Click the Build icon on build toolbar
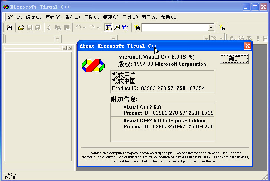The width and height of the screenshot is (270, 181). [241, 38]
